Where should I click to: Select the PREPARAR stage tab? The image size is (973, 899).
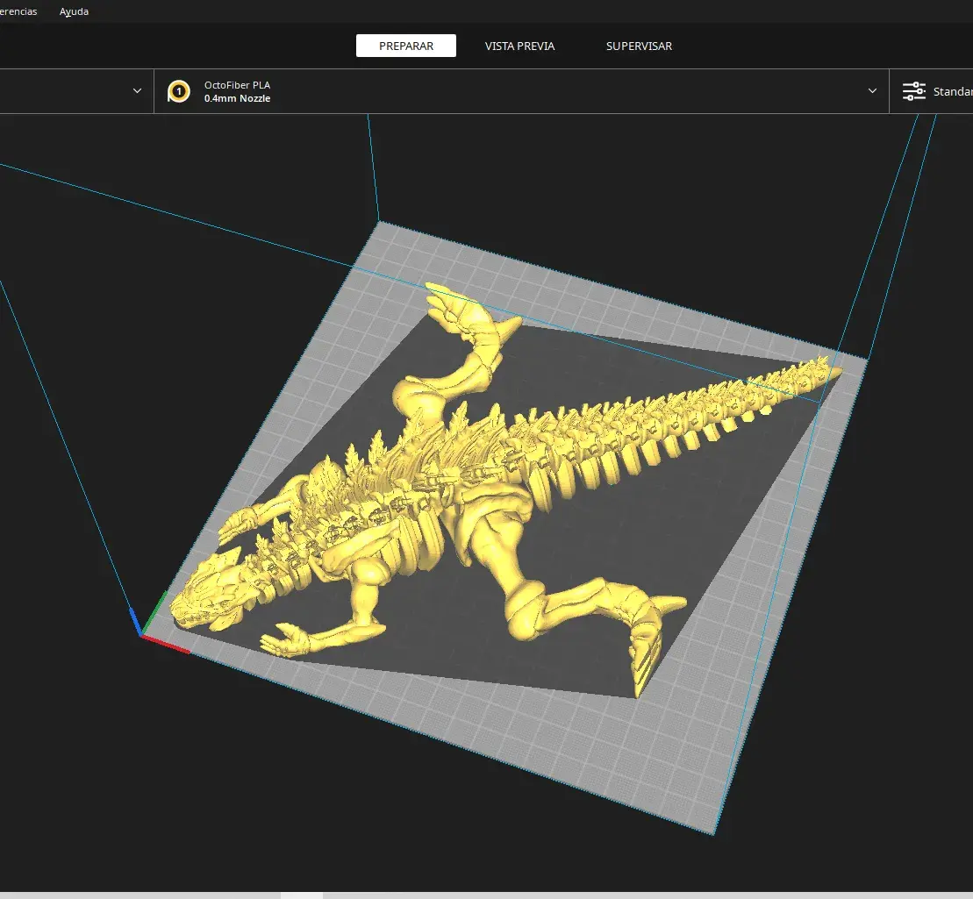click(406, 46)
